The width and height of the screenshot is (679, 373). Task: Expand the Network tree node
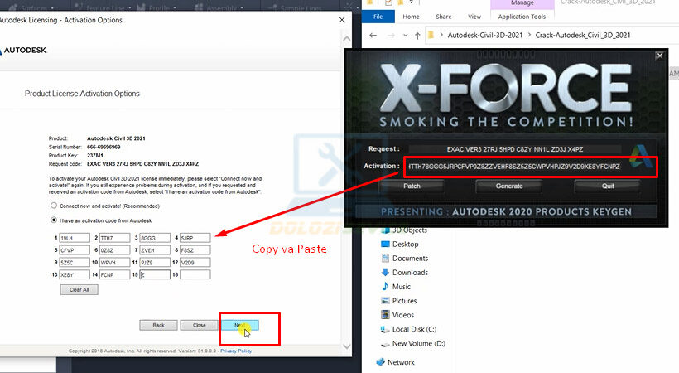tap(370, 362)
